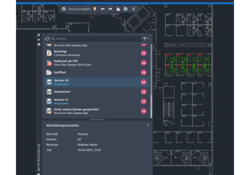Viewport: 250px width, 175px height.
Task: Click Vergleichen link under Version V2
Action: pyautogui.click(x=61, y=84)
